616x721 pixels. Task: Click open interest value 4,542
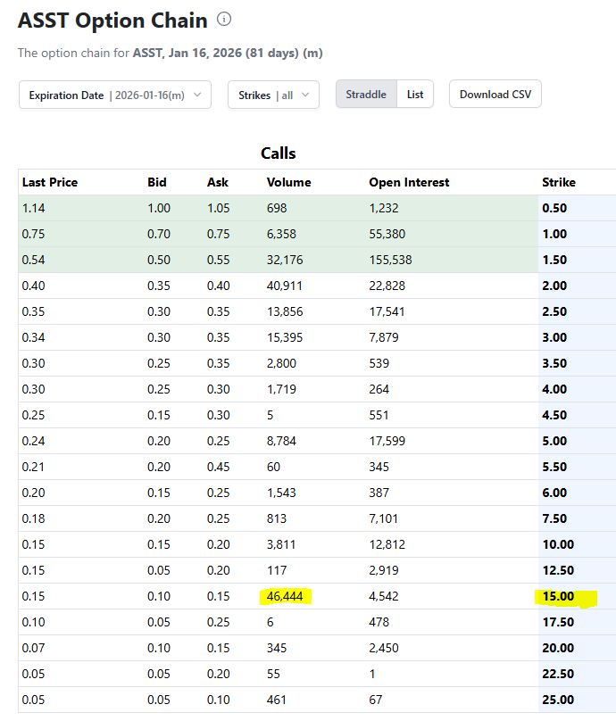pos(384,596)
